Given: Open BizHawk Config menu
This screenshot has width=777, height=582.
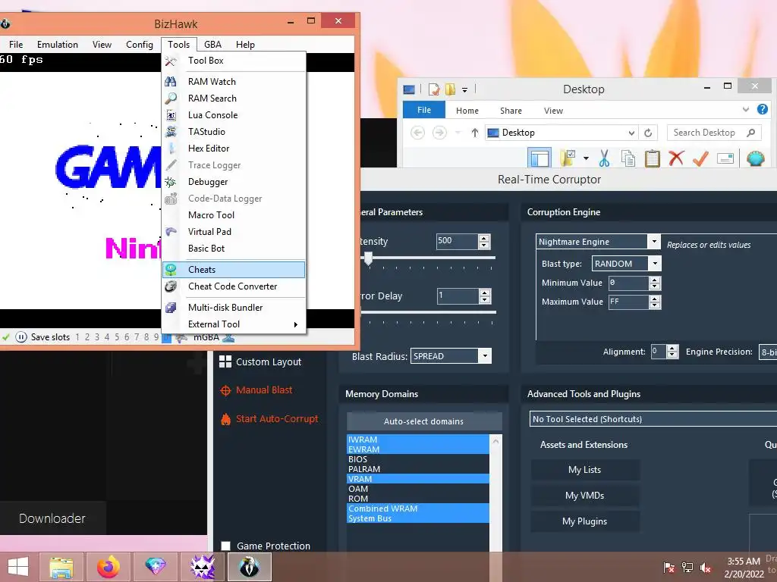Looking at the screenshot, I should (x=140, y=45).
